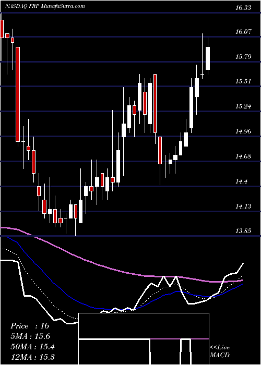The width and height of the screenshot is (261, 365).
Task: Click the 13.85 price axis label
Action: pyautogui.click(x=243, y=231)
